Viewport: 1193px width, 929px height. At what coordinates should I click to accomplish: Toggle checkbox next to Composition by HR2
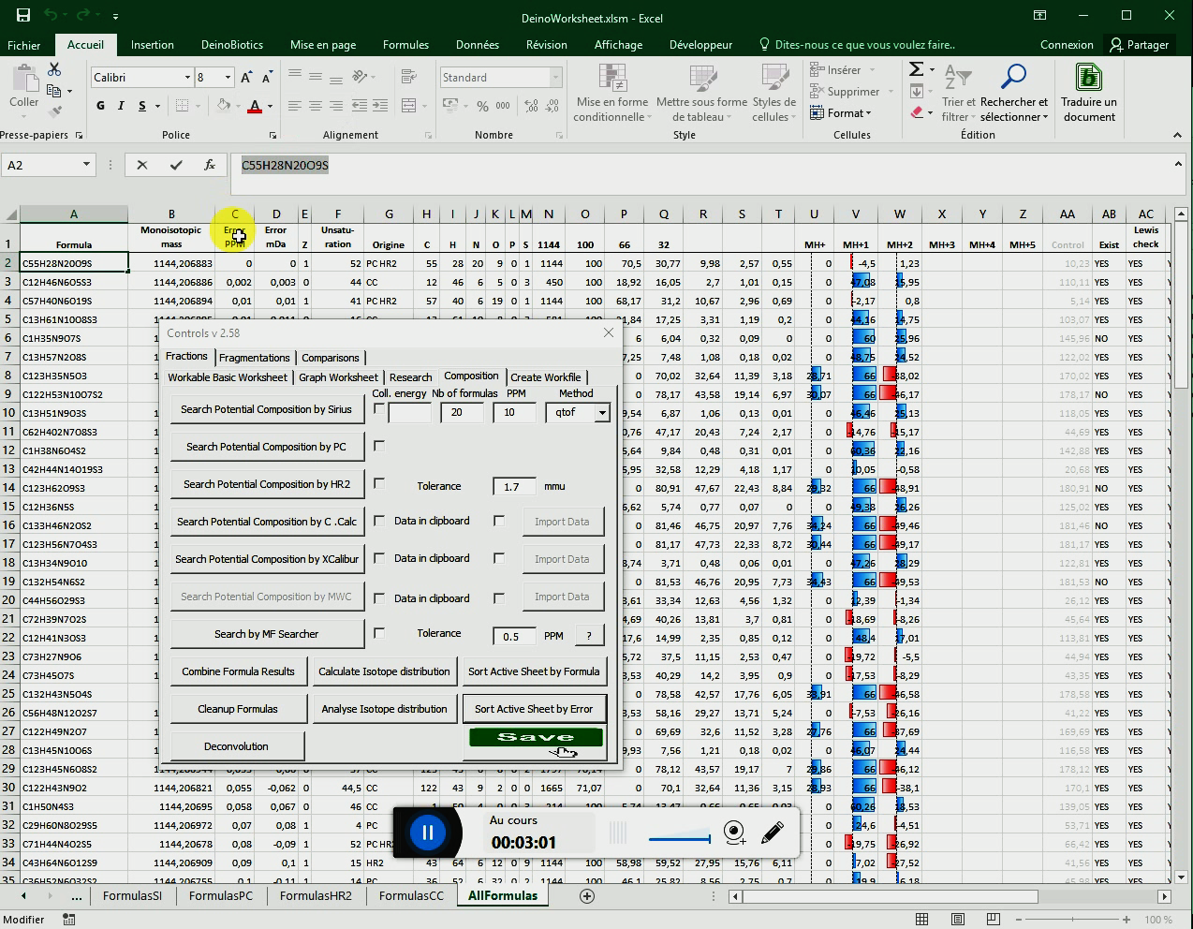pos(379,483)
